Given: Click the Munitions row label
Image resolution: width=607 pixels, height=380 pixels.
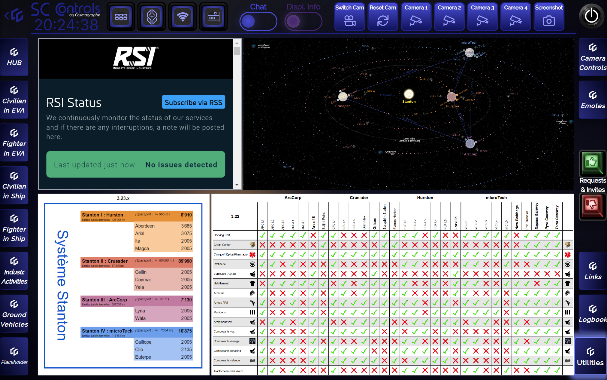Looking at the screenshot, I should (220, 312).
